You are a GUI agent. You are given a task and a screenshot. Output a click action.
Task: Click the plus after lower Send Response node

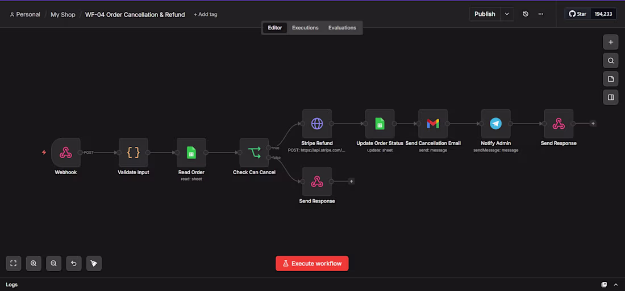point(351,182)
